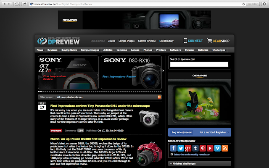This screenshot has width=269, height=168.
Task: Open the Articles tab
Action: pos(108,50)
